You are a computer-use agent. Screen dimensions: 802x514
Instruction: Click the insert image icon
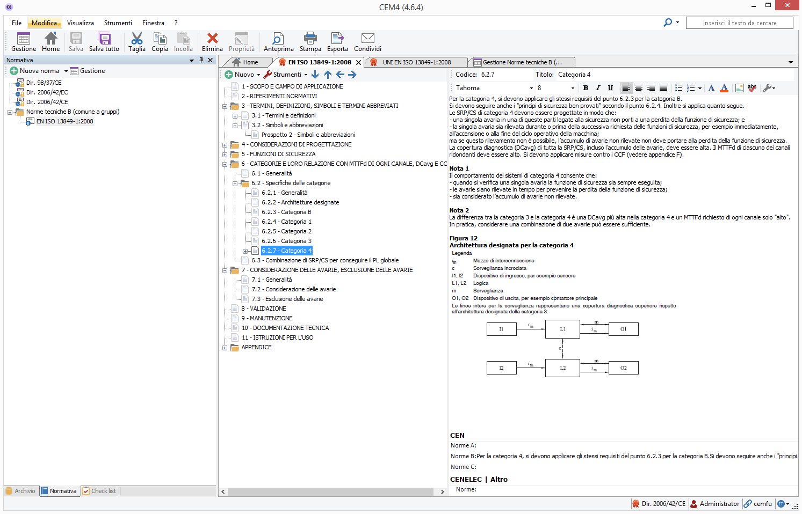[740, 88]
